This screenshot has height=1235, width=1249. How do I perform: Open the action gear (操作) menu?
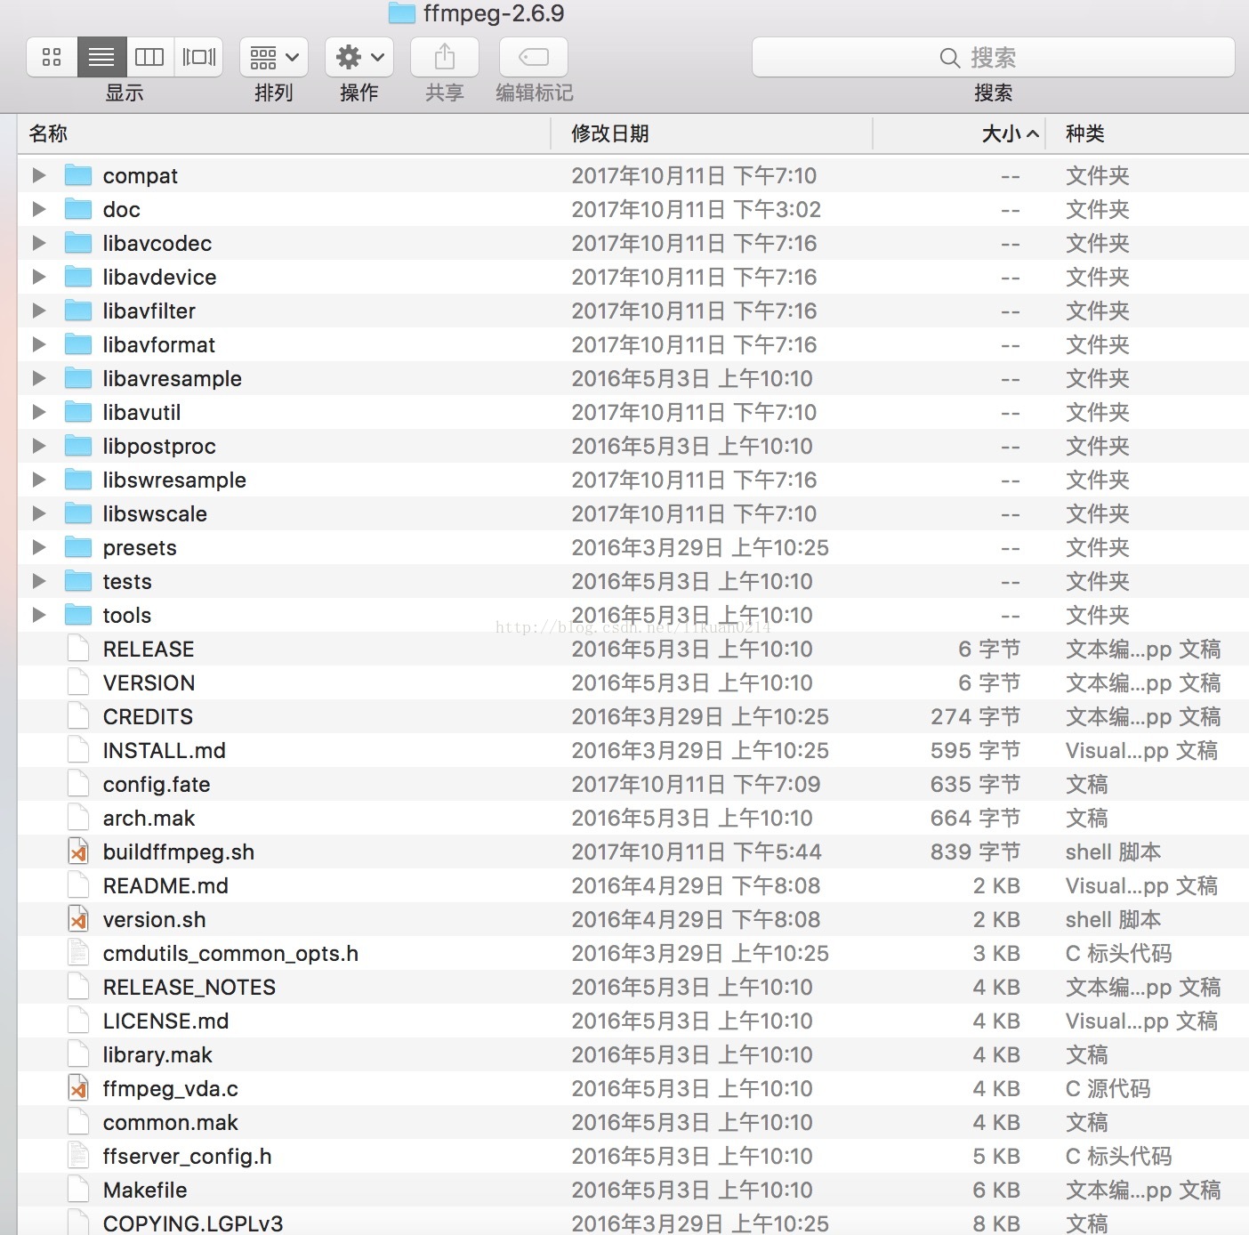[x=359, y=58]
